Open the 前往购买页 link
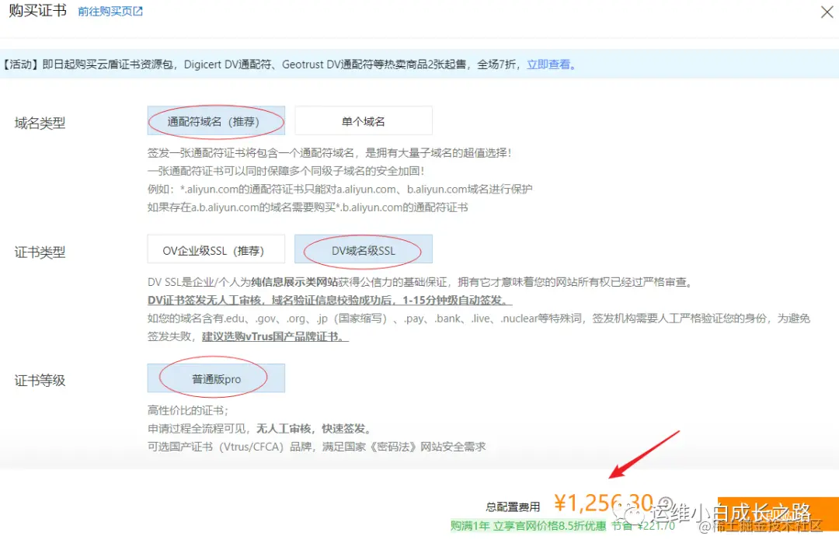Viewport: 839px width, 550px height. click(x=104, y=12)
